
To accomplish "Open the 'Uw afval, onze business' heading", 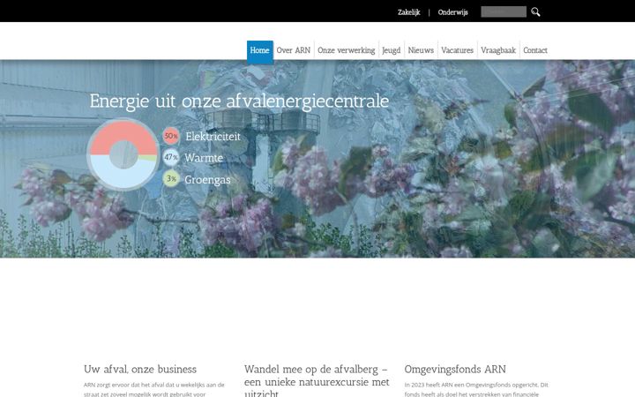I will click(x=140, y=369).
